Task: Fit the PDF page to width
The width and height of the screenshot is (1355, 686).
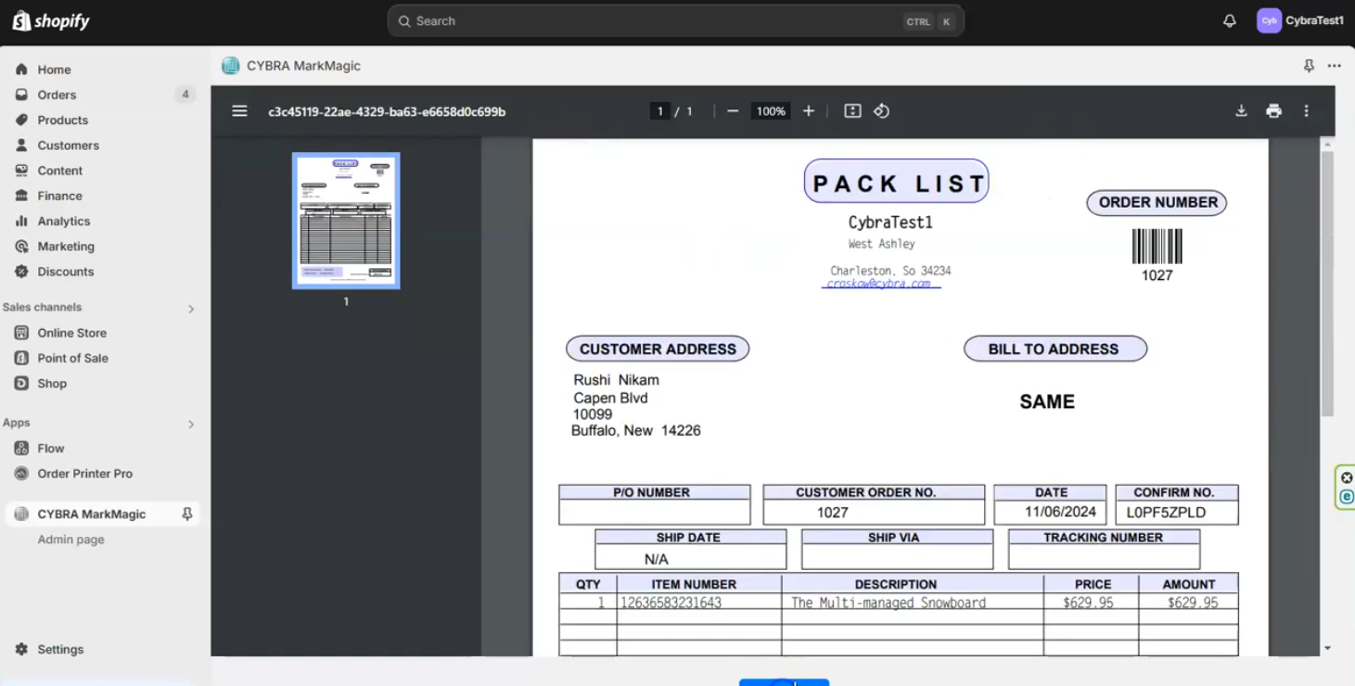Action: [x=852, y=111]
